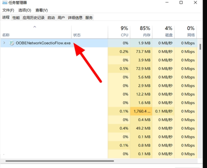Open the 查看(V) menu

(42, 10)
